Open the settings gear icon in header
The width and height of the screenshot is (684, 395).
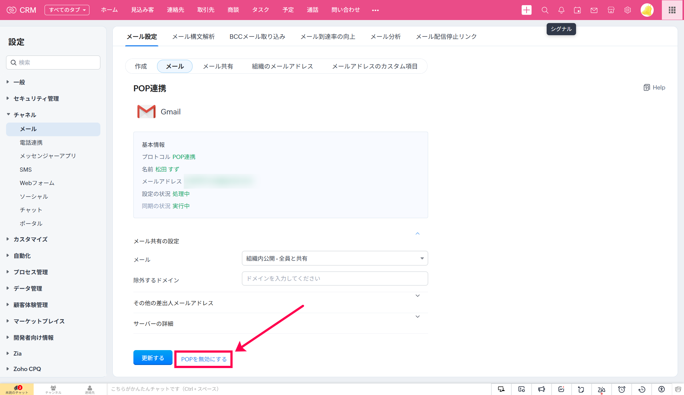tap(628, 10)
